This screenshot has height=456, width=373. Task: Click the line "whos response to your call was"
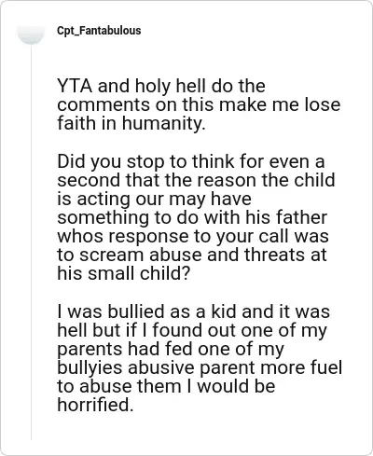[193, 236]
